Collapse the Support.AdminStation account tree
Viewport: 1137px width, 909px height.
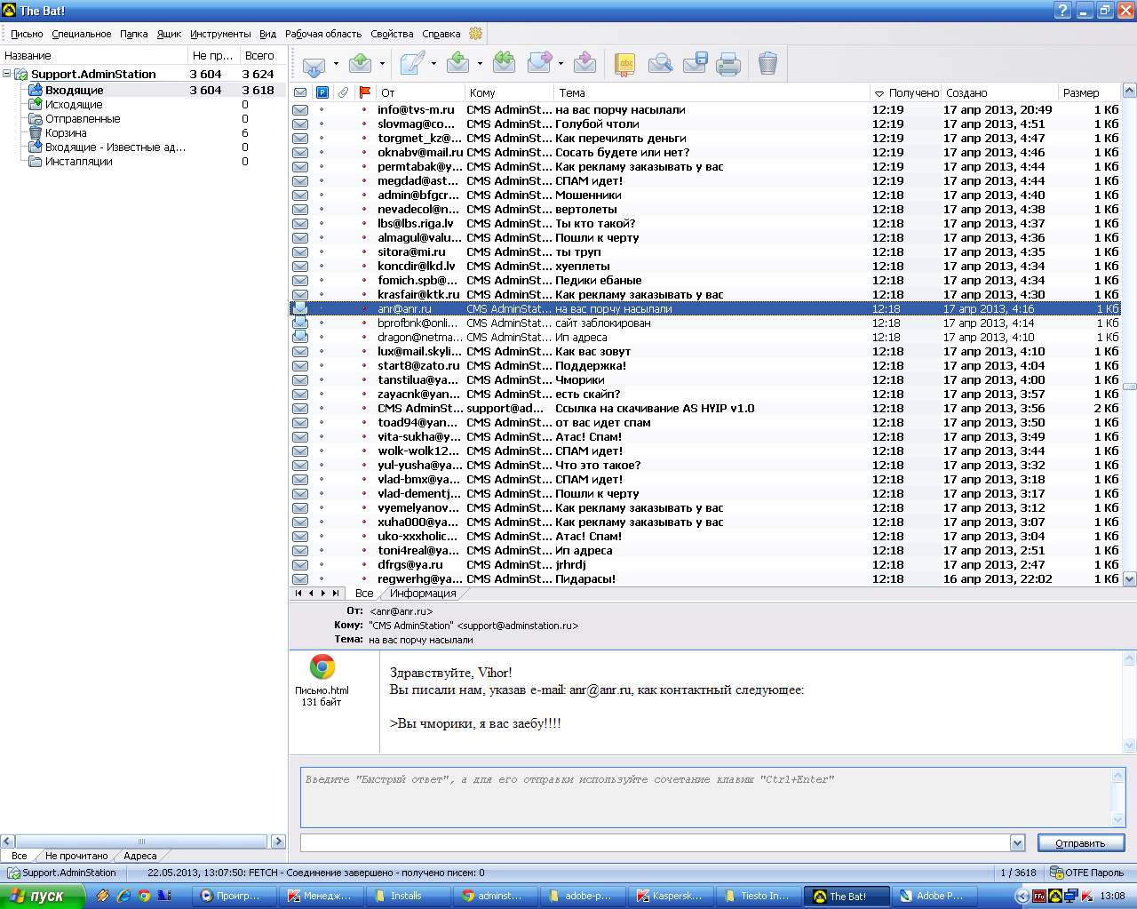click(x=7, y=74)
